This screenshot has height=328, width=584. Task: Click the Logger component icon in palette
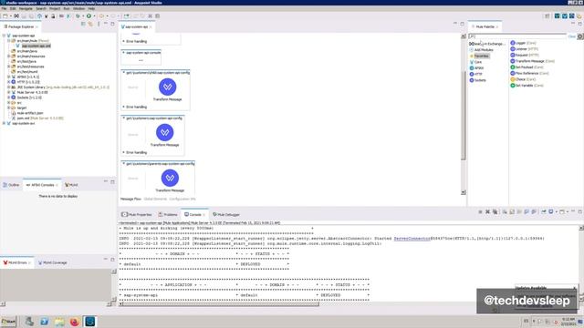click(x=513, y=43)
